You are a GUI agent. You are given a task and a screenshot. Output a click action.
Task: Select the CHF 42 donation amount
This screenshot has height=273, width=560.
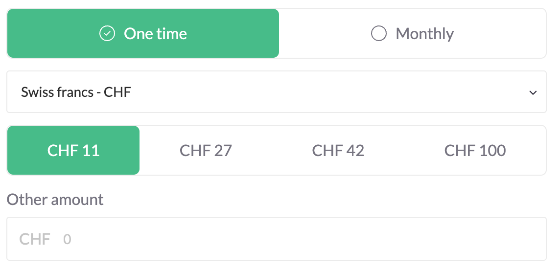(338, 150)
